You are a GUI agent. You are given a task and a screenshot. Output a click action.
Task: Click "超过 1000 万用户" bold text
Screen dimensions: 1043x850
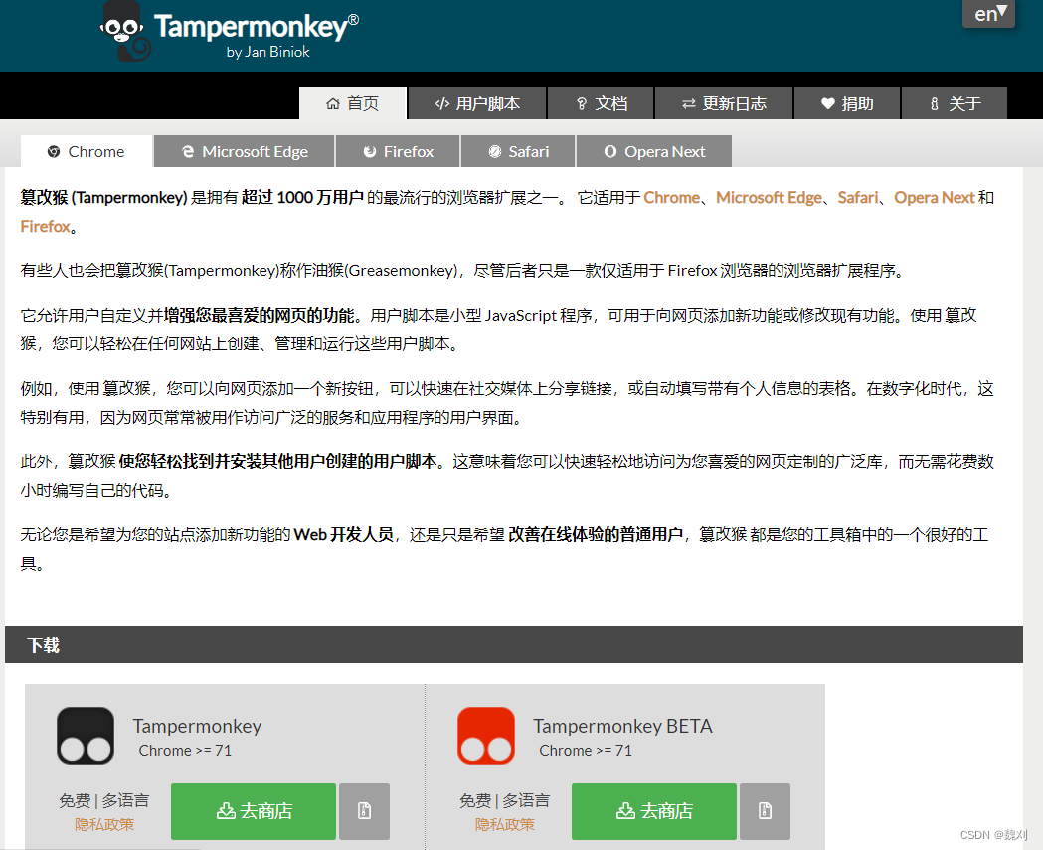302,198
